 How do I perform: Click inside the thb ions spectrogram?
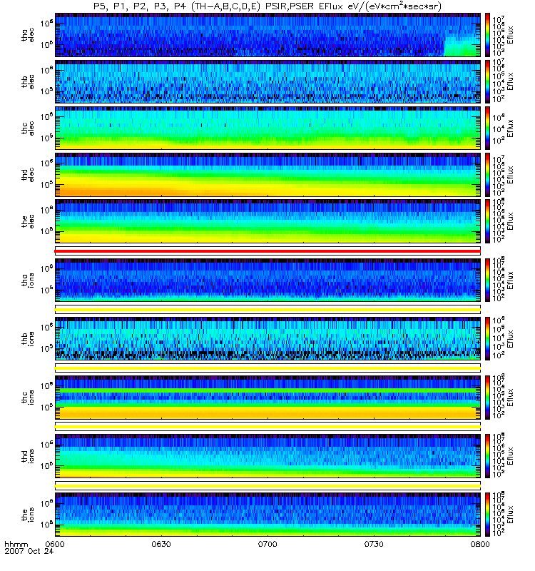pos(268,338)
